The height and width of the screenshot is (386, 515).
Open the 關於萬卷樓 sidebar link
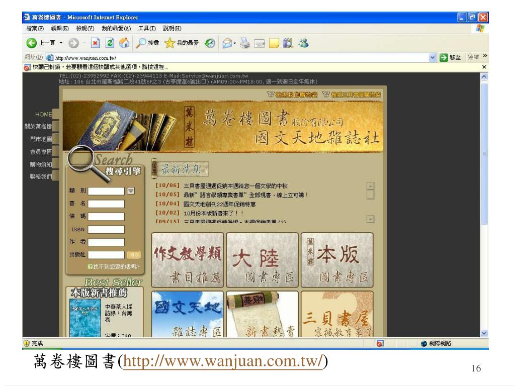38,126
